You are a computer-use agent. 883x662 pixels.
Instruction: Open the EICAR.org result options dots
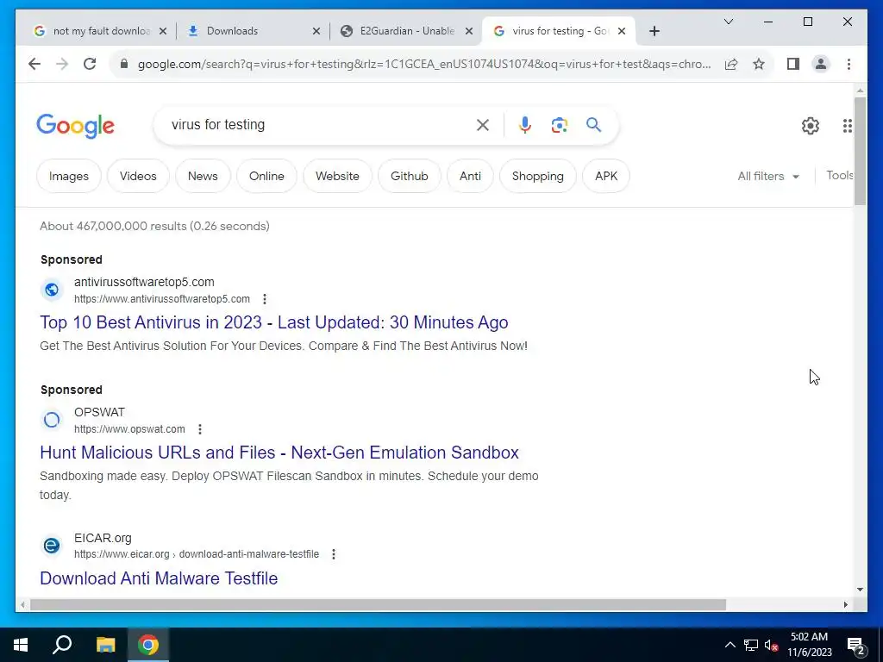pos(334,554)
